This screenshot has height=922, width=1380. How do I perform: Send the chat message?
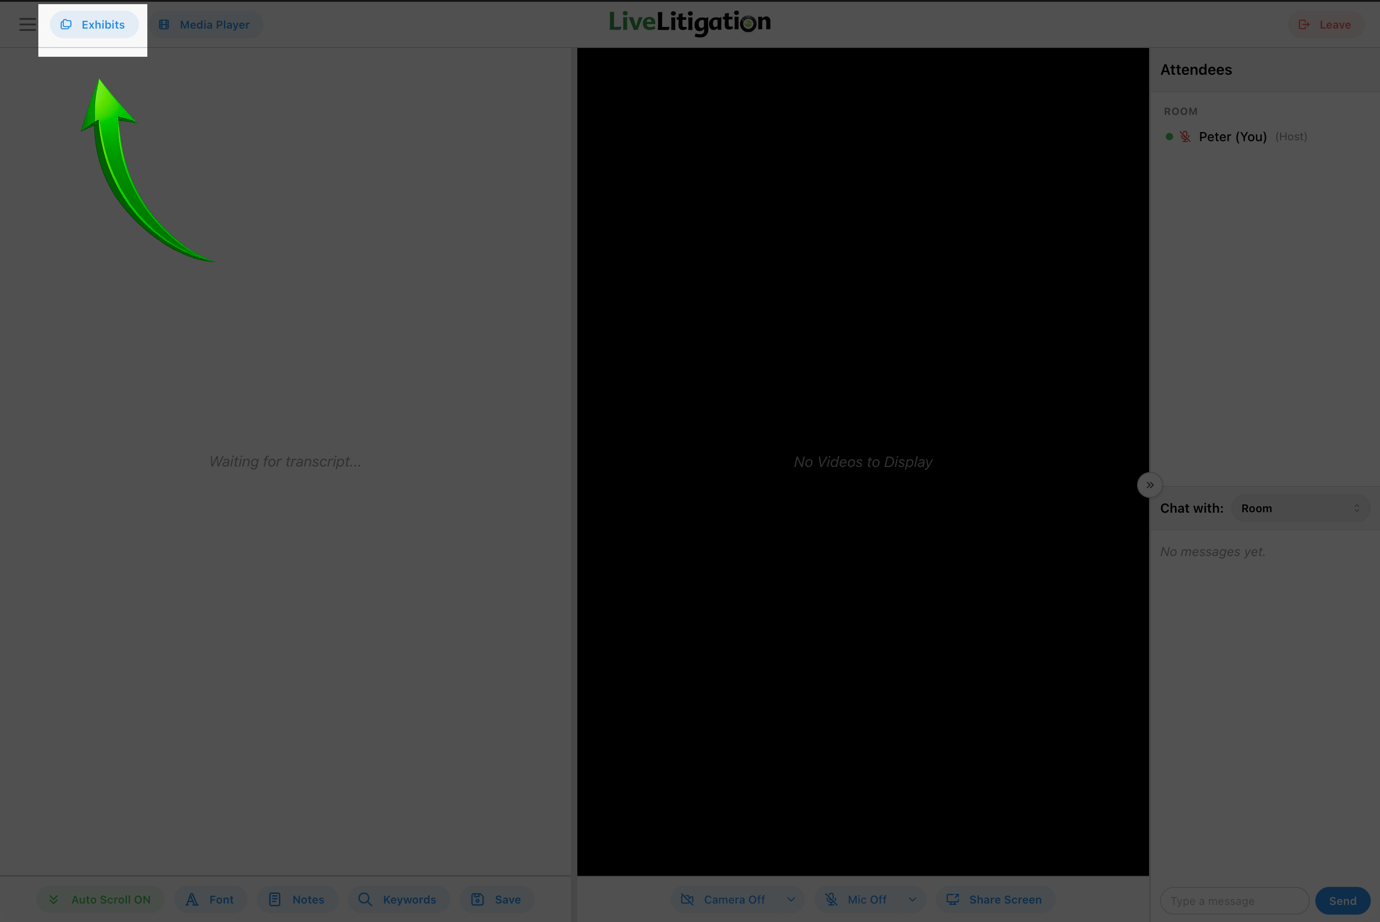coord(1342,901)
